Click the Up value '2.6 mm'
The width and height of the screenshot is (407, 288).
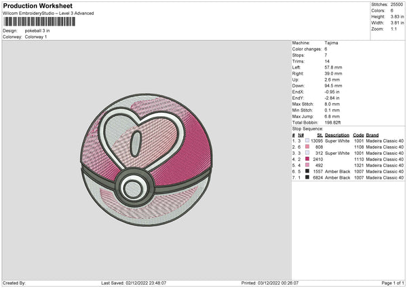[x=332, y=79]
